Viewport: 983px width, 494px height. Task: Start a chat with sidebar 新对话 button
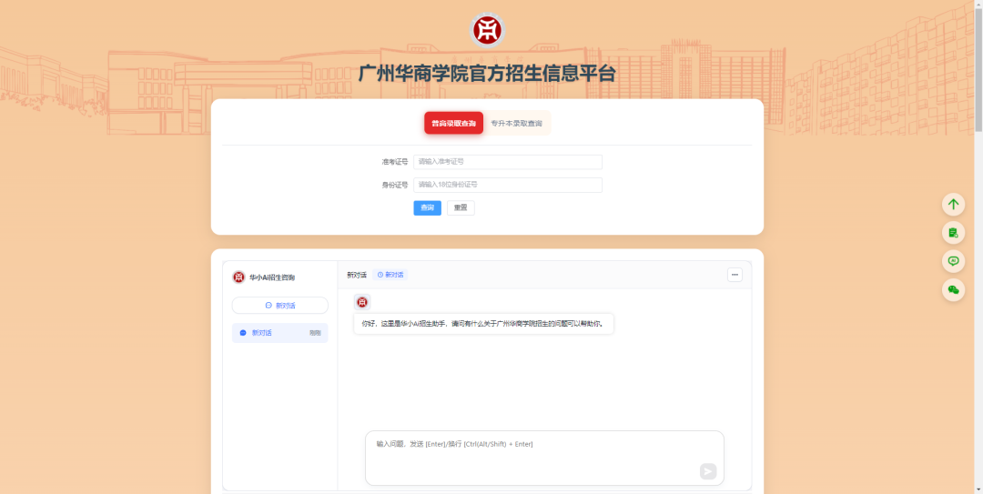click(x=279, y=306)
